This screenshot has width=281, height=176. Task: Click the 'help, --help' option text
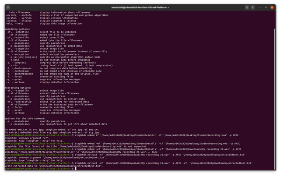pos(14,24)
